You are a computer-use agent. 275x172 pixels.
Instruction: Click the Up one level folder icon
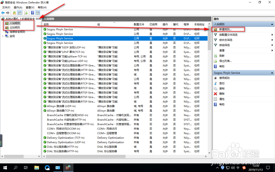point(14,13)
